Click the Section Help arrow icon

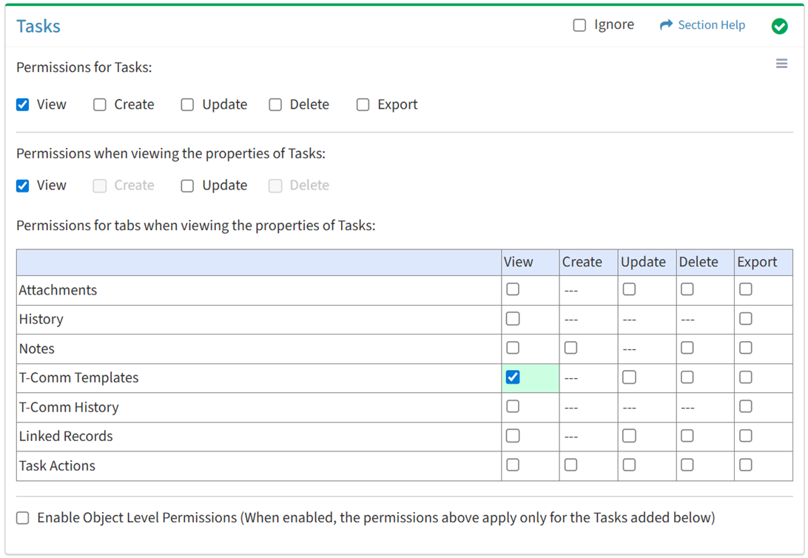click(x=666, y=25)
